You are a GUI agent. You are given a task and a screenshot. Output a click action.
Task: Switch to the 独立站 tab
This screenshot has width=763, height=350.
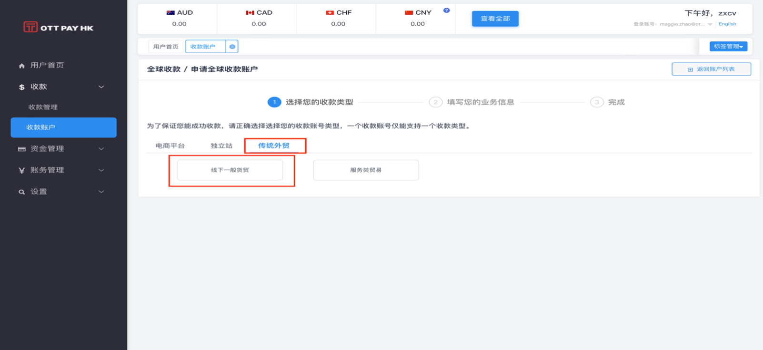221,146
